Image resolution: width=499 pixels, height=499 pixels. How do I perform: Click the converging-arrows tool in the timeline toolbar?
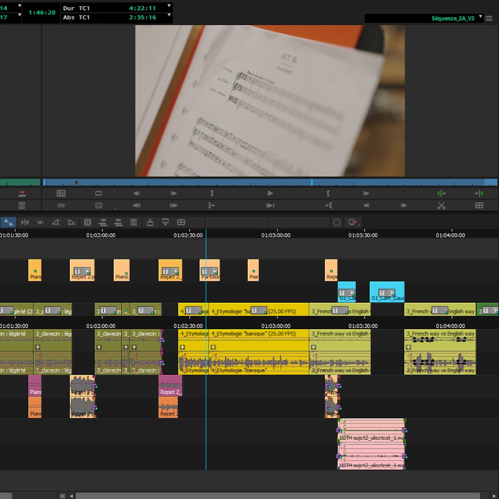pos(25,222)
